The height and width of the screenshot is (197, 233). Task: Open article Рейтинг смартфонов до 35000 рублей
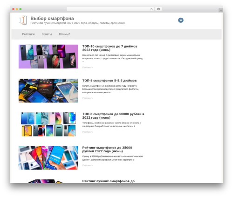(x=107, y=149)
